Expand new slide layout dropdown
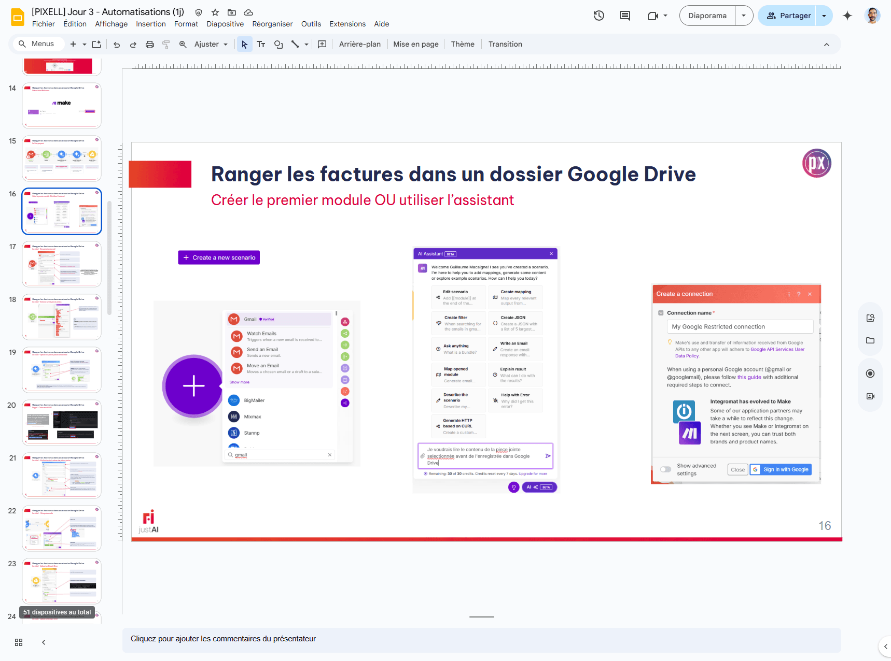 point(84,44)
